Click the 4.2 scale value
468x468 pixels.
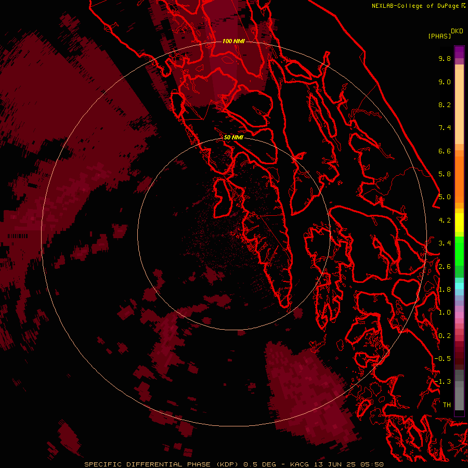[x=445, y=220]
